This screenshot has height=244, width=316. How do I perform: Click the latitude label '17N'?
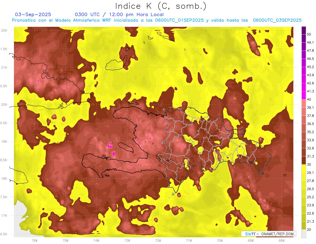pos(4,216)
